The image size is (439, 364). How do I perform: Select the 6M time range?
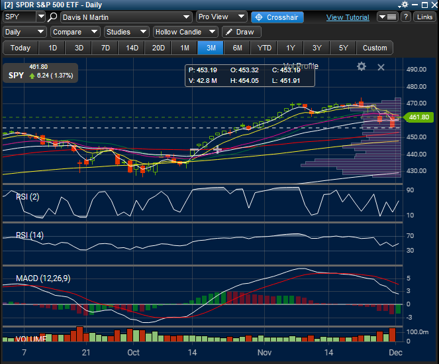click(x=238, y=48)
